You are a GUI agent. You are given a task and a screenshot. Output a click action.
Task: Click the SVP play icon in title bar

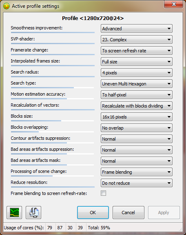(x=7, y=6)
